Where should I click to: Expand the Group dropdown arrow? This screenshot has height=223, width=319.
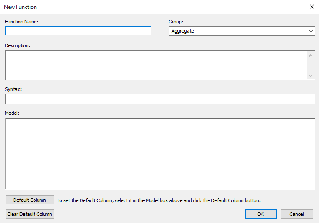point(311,31)
